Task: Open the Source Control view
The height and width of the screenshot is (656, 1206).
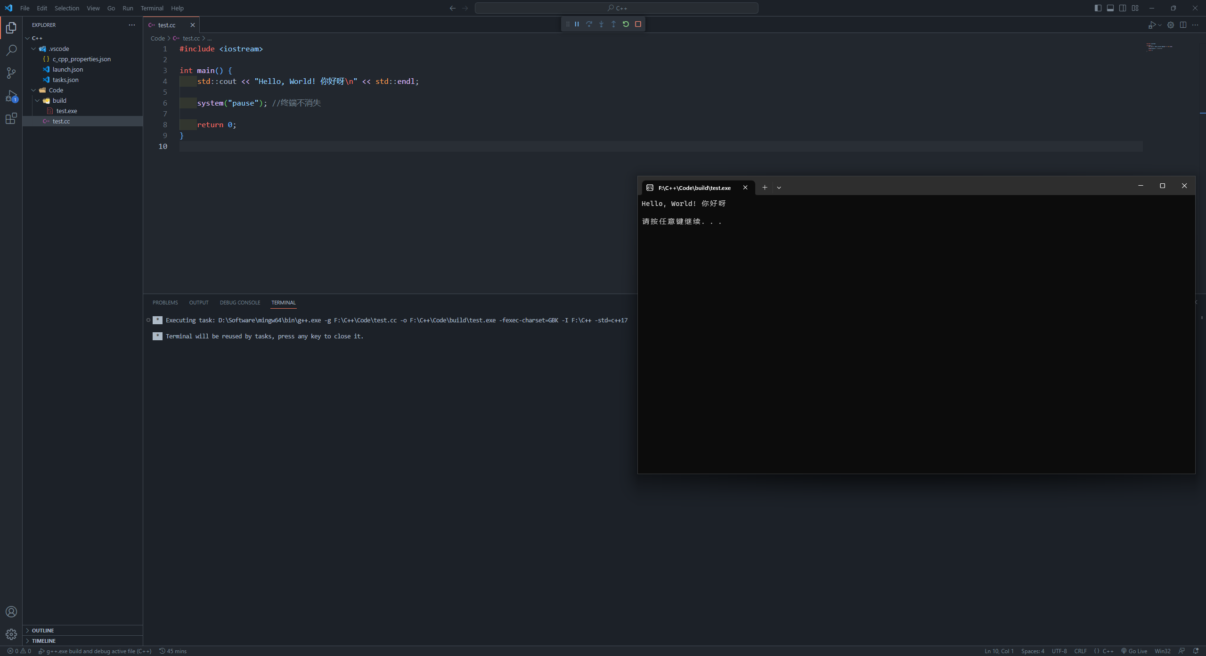Action: (x=11, y=73)
